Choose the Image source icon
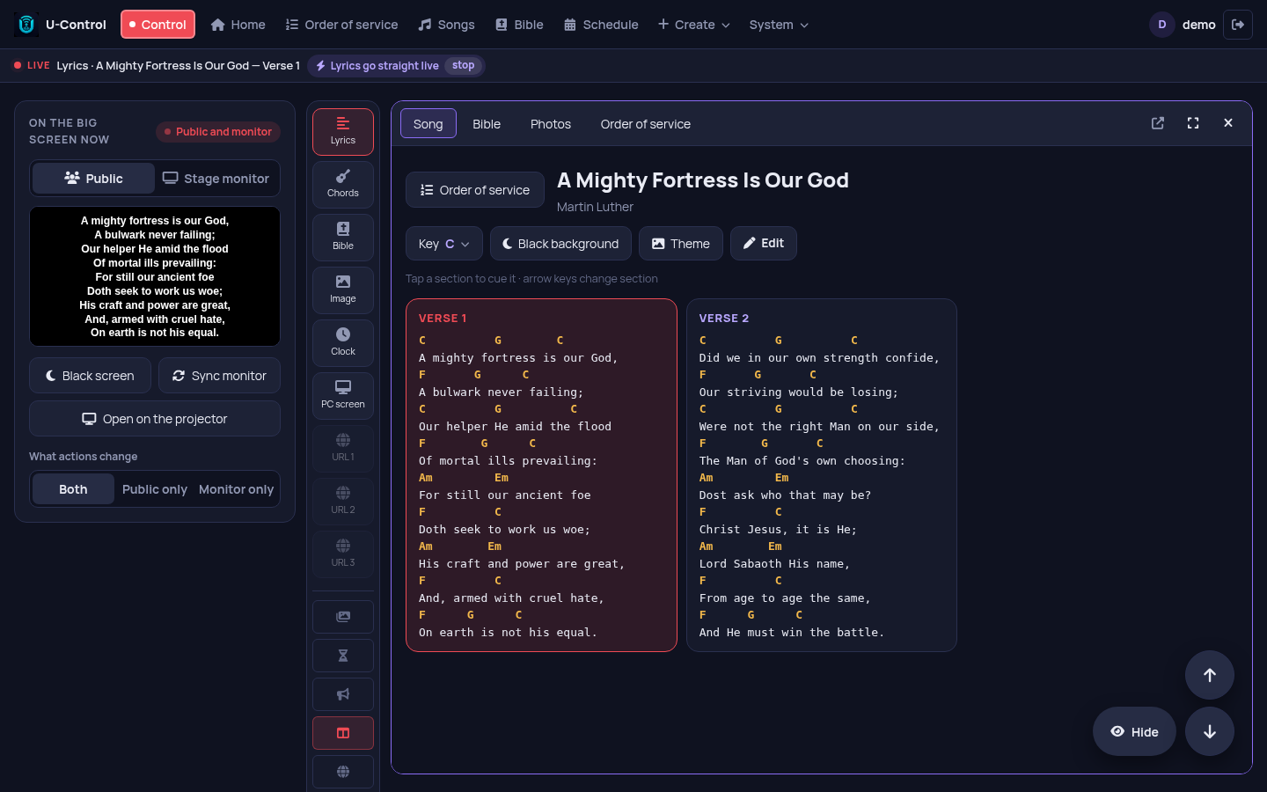The width and height of the screenshot is (1267, 792). (x=343, y=290)
